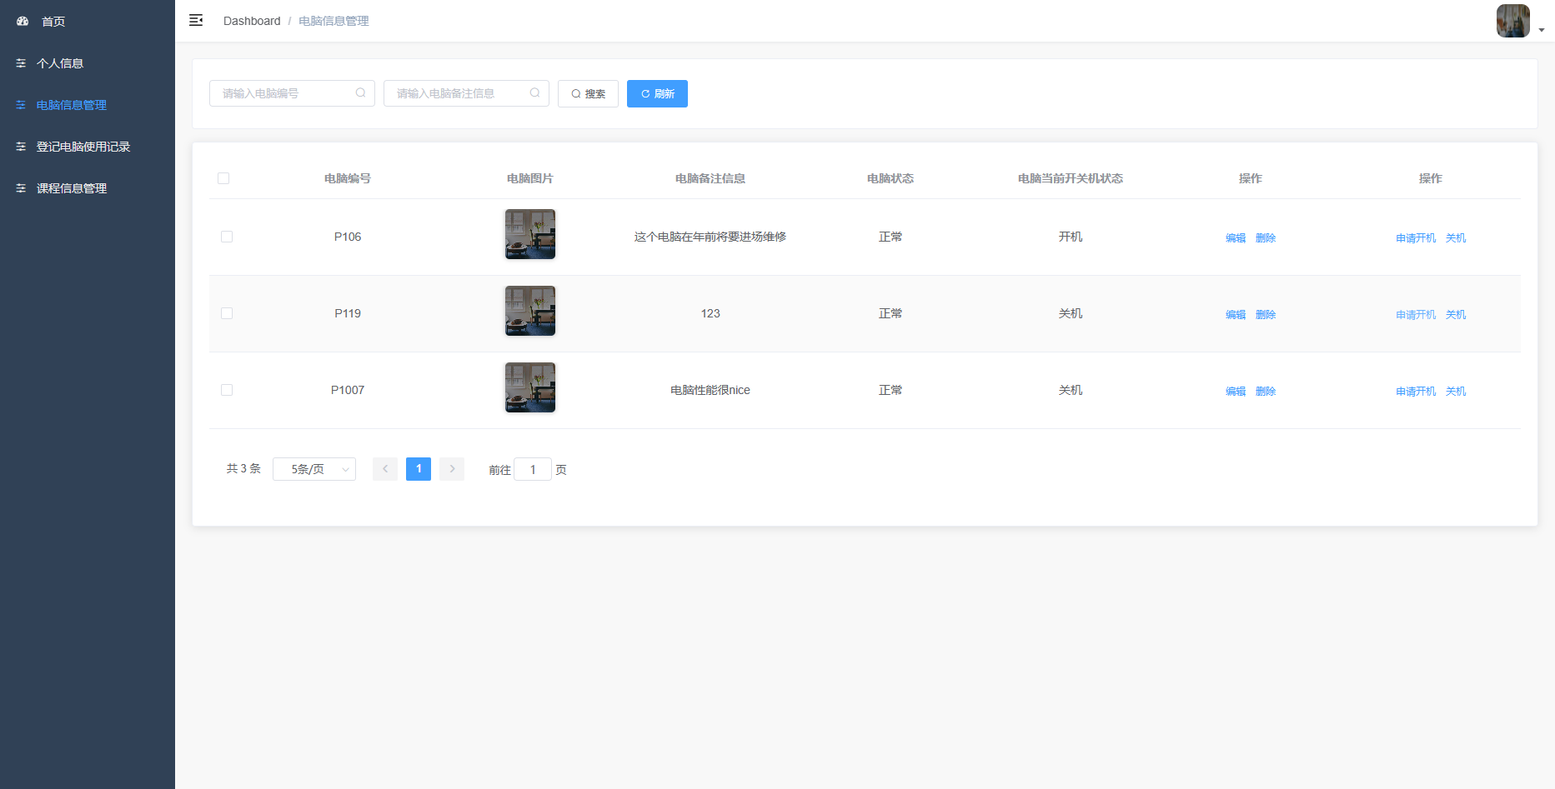This screenshot has height=789, width=1555.
Task: Click the previous page arrow
Action: tap(384, 469)
